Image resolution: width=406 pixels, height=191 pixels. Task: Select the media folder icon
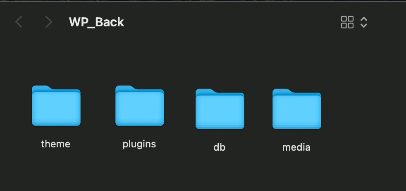click(297, 109)
